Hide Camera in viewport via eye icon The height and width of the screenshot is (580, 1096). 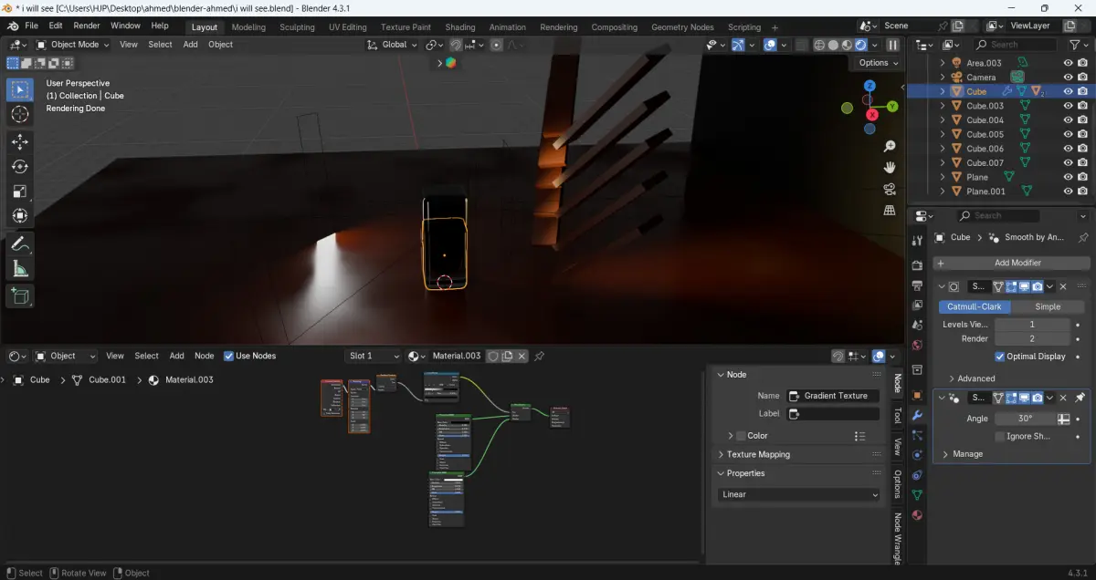1068,78
